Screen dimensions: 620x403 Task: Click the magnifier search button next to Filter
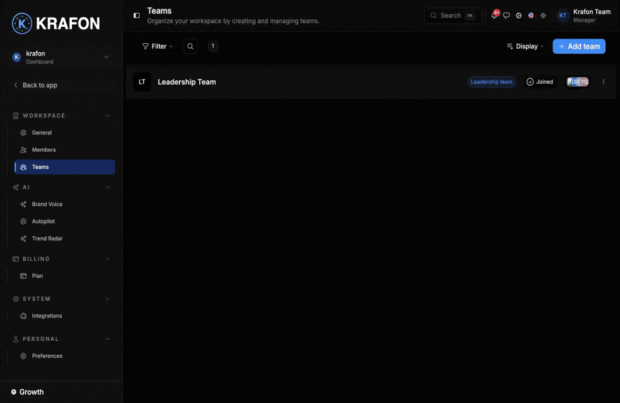[190, 46]
